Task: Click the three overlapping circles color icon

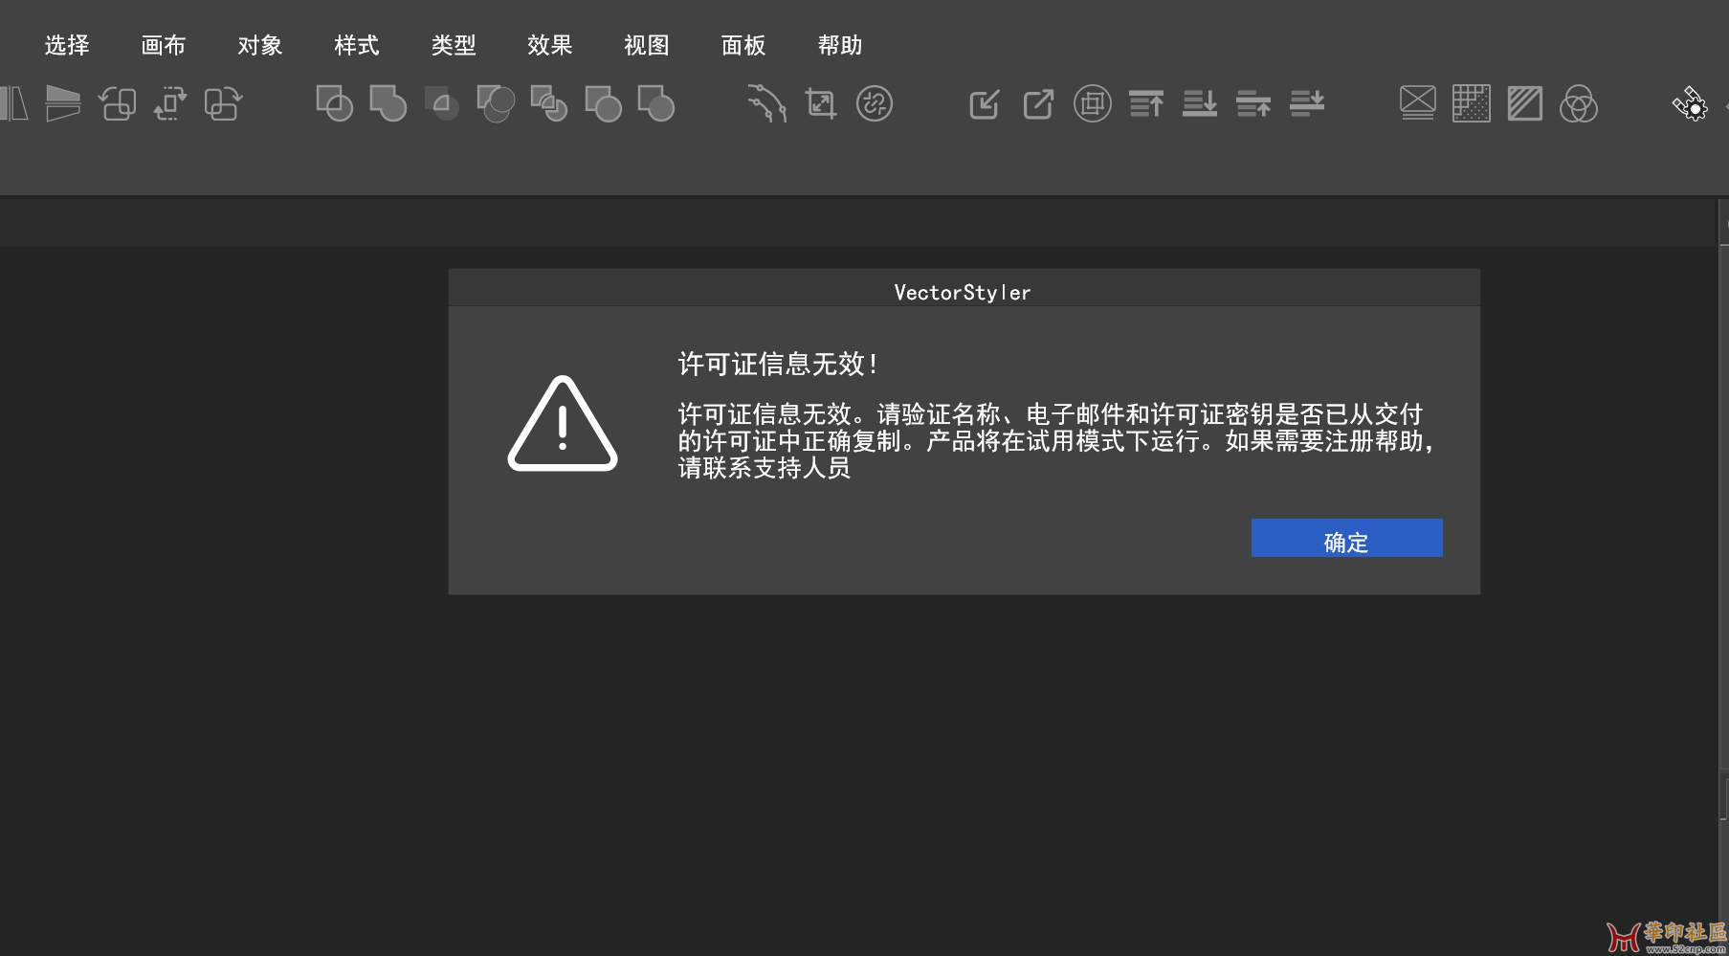Action: [x=1579, y=103]
